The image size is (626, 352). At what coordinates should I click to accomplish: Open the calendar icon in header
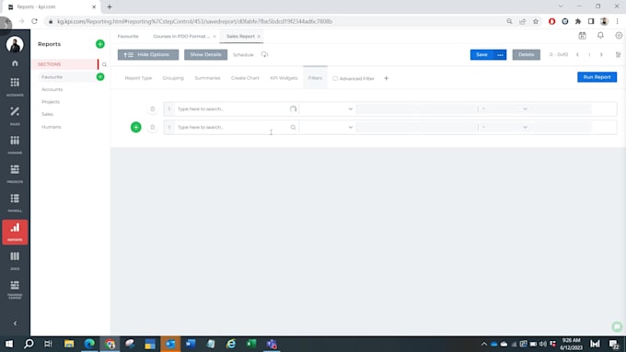point(583,36)
